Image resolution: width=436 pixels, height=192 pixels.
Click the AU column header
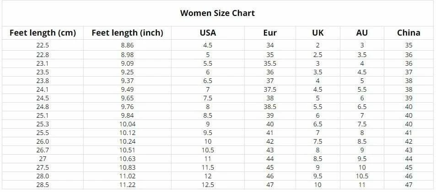click(x=361, y=33)
